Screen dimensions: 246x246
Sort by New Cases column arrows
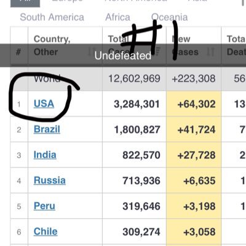pos(210,52)
